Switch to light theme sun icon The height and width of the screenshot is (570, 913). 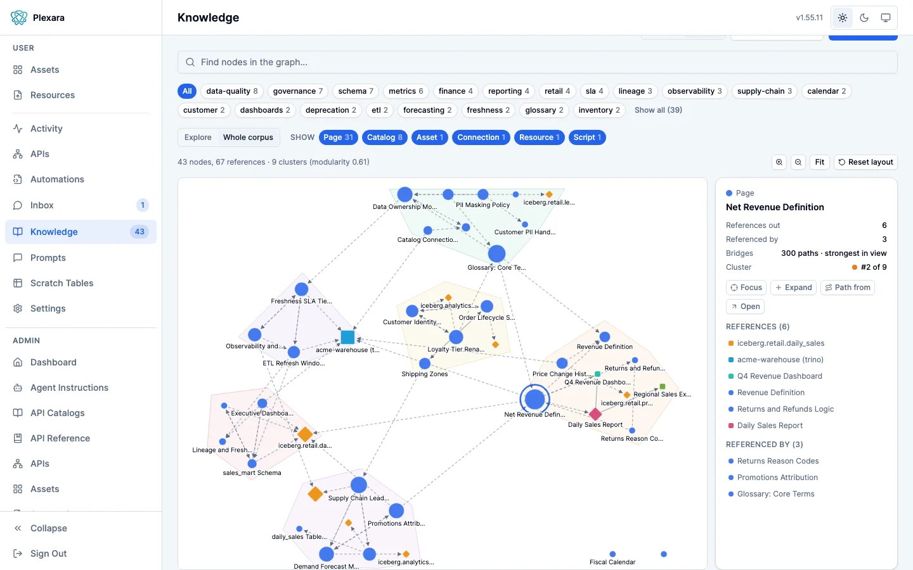843,18
